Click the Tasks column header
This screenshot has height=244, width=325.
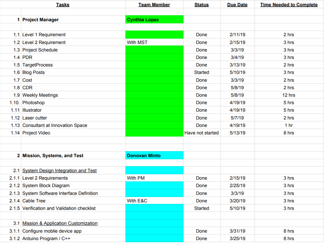63,5
